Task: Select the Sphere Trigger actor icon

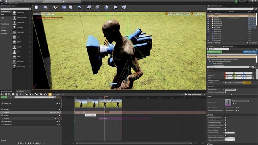Action: [15, 66]
